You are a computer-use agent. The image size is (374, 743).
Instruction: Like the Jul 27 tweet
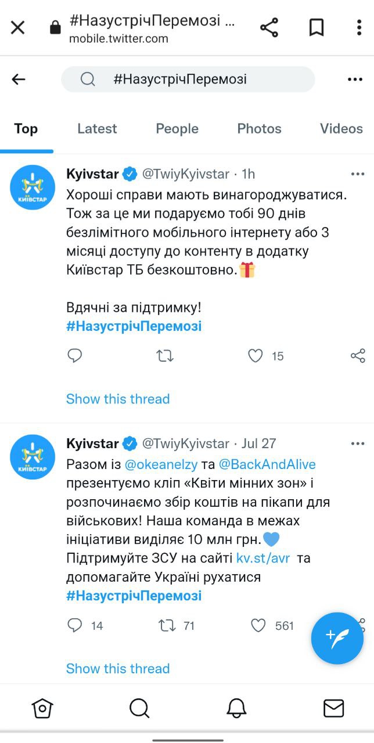pos(258,625)
